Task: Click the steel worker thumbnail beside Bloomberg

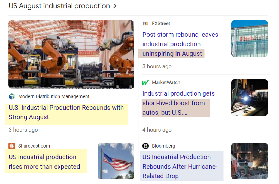Action: 249,161
